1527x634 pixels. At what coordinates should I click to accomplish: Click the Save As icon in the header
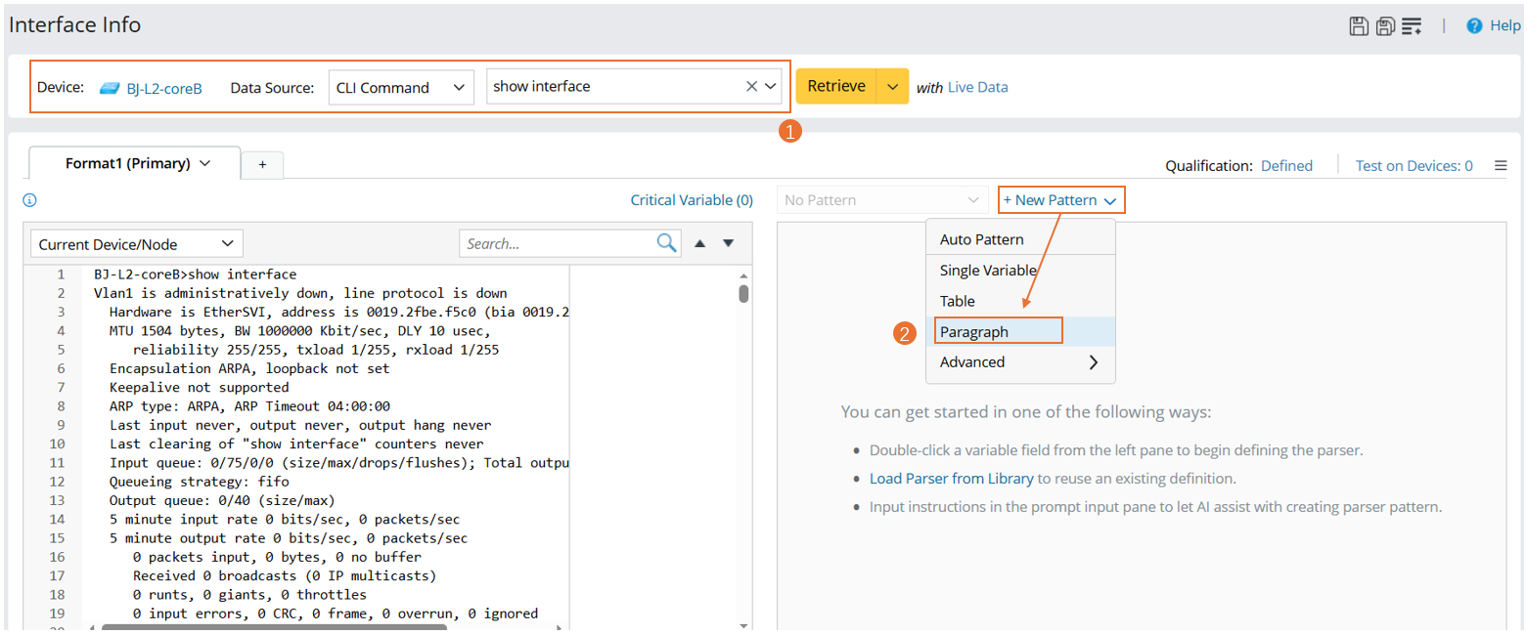(x=1385, y=26)
